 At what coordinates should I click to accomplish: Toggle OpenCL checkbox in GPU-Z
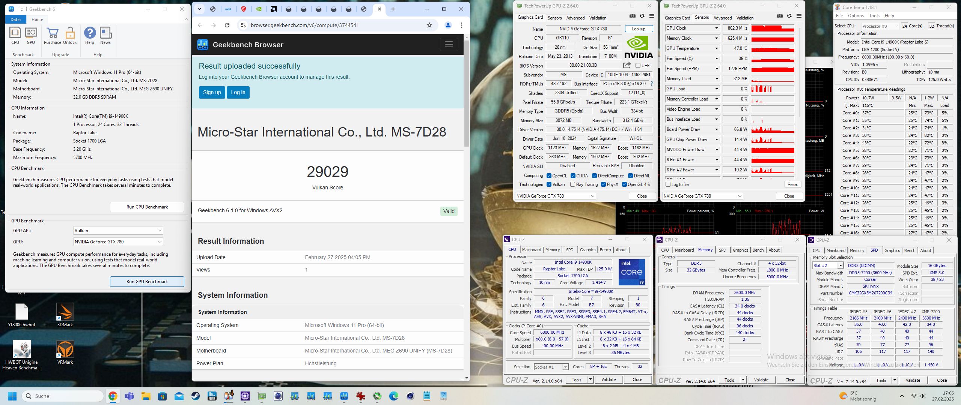point(549,176)
